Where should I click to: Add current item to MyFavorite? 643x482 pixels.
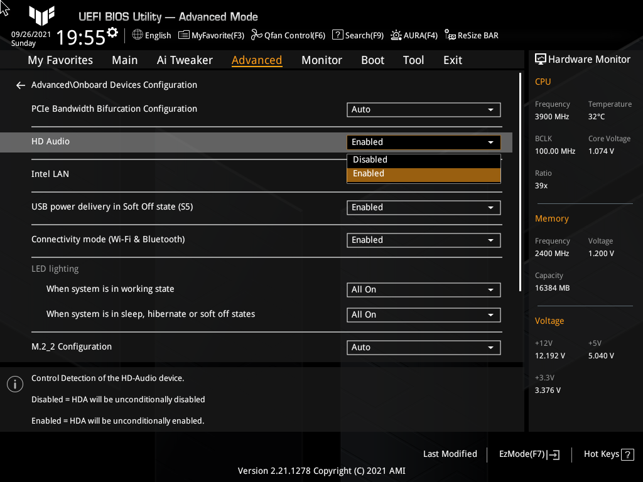(211, 35)
